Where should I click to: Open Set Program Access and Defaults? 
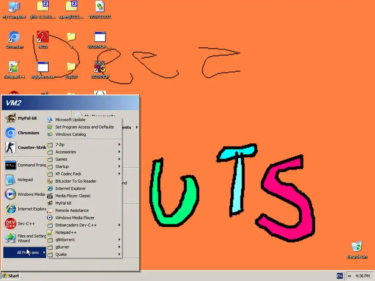(84, 127)
